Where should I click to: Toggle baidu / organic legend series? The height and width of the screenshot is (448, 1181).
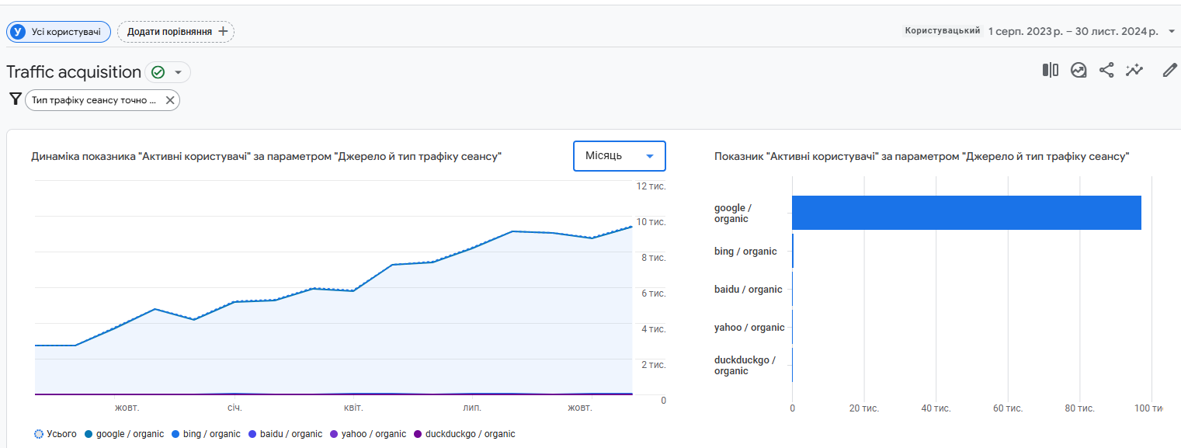(x=285, y=434)
